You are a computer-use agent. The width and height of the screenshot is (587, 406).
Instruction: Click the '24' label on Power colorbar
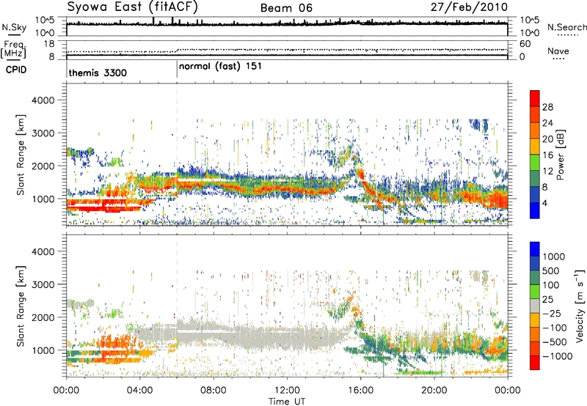click(547, 123)
